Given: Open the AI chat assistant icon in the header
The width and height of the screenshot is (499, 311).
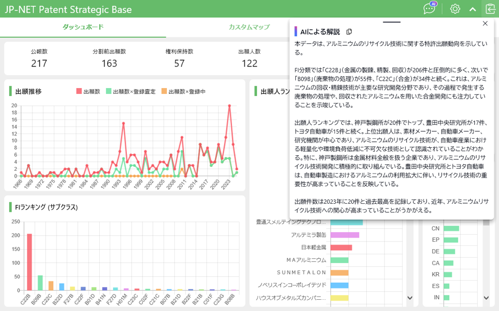Looking at the screenshot, I should coord(429,9).
